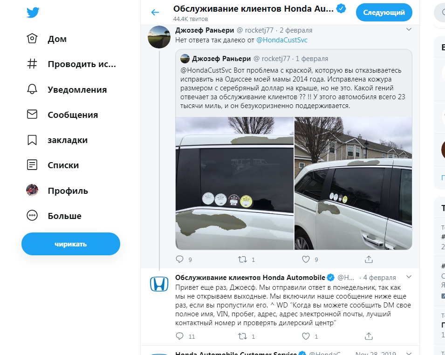Open reply thread with 11 comments
The width and height of the screenshot is (445, 355).
pos(180,336)
